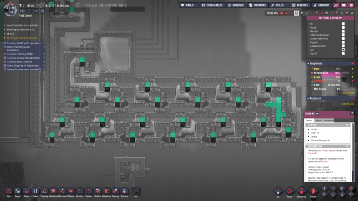
Task: Open the Base build category
Action: click(9, 191)
